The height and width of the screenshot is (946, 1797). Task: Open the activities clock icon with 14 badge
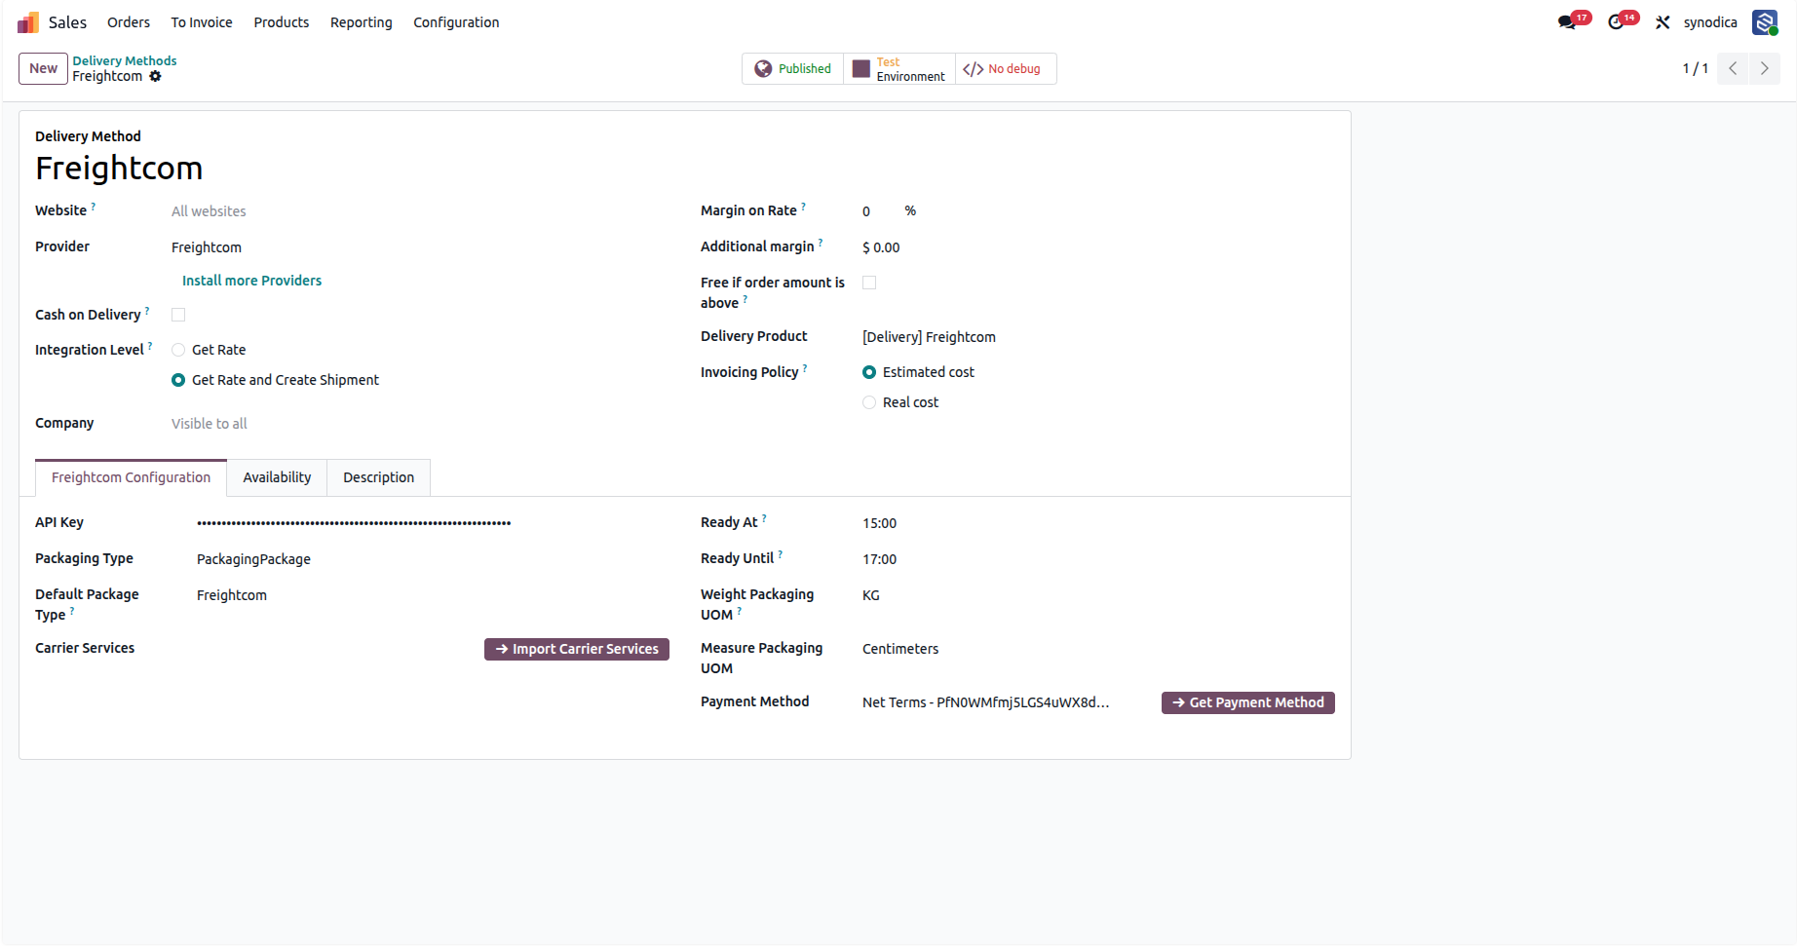coord(1617,22)
